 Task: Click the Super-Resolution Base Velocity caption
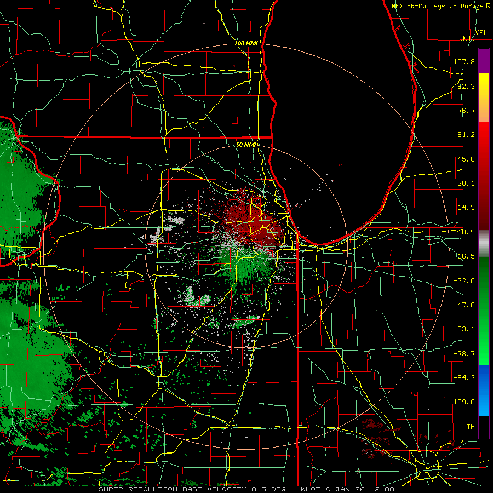pos(246,489)
